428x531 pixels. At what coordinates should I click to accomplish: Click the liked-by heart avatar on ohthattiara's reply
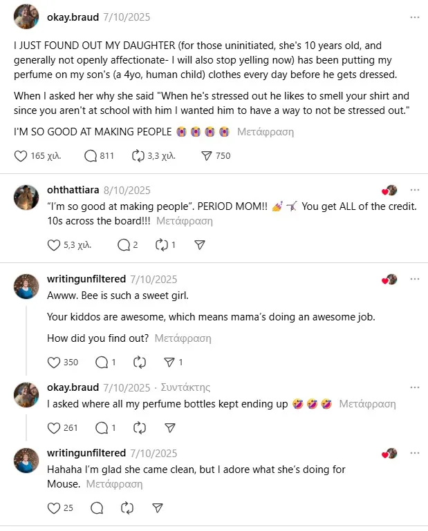(391, 190)
